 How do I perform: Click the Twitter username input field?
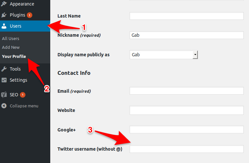187,149
